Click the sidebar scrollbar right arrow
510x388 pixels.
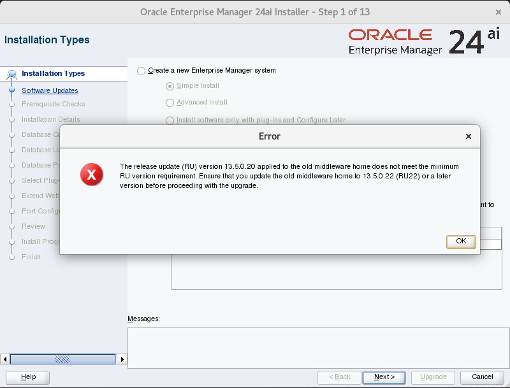click(122, 359)
